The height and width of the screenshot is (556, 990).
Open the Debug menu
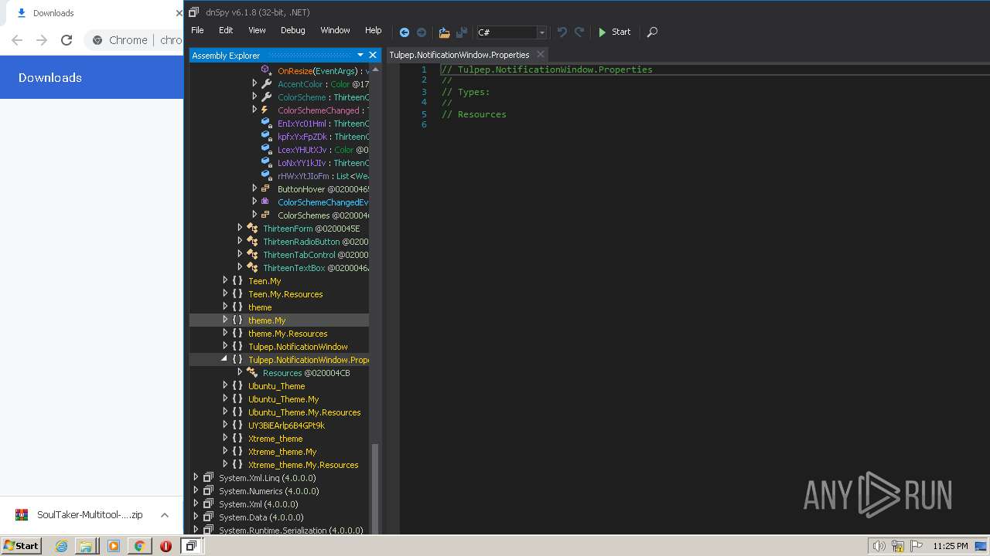tap(292, 30)
